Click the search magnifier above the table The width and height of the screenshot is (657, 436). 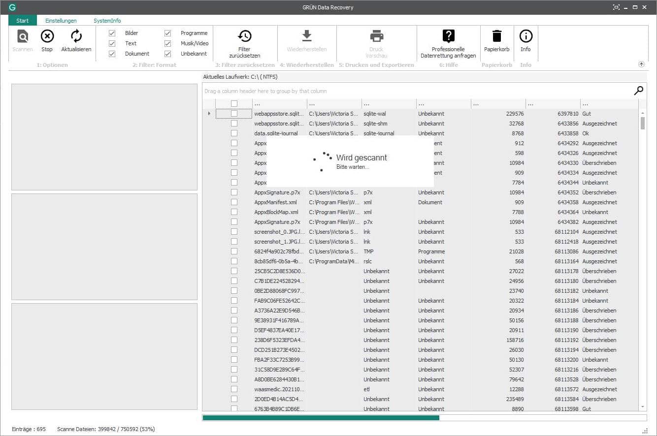click(638, 91)
